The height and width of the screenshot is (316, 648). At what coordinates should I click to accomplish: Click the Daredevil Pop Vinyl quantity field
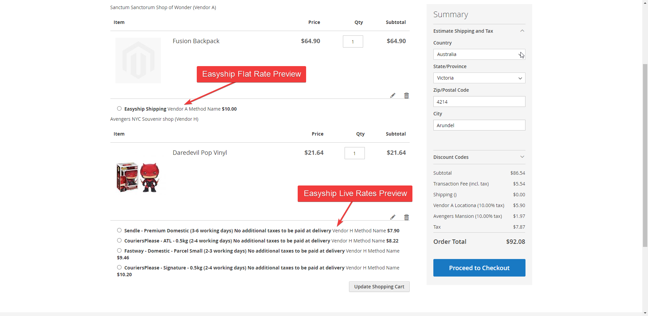pyautogui.click(x=355, y=153)
